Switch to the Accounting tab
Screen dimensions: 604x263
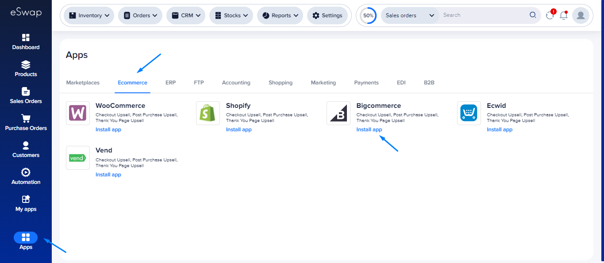coord(236,83)
